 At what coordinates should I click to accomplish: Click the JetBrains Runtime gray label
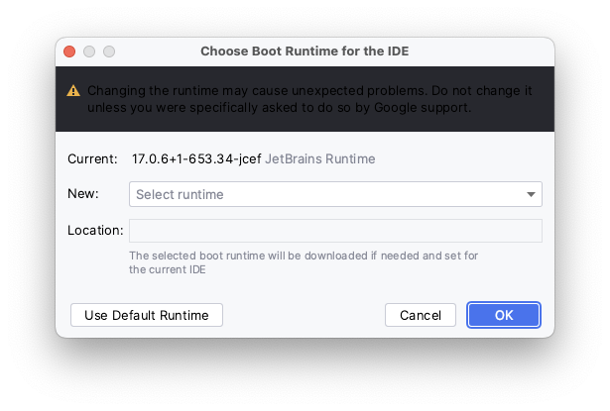(320, 158)
